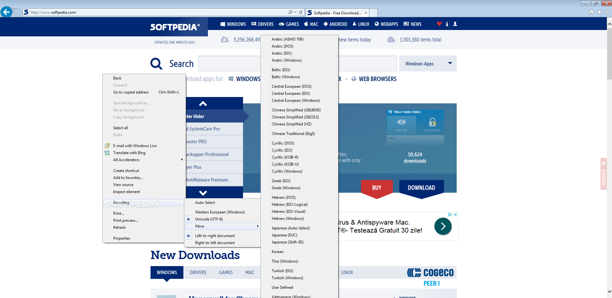Image resolution: width=612 pixels, height=298 pixels.
Task: Click the round arrow button in the ad
Action: [x=443, y=226]
